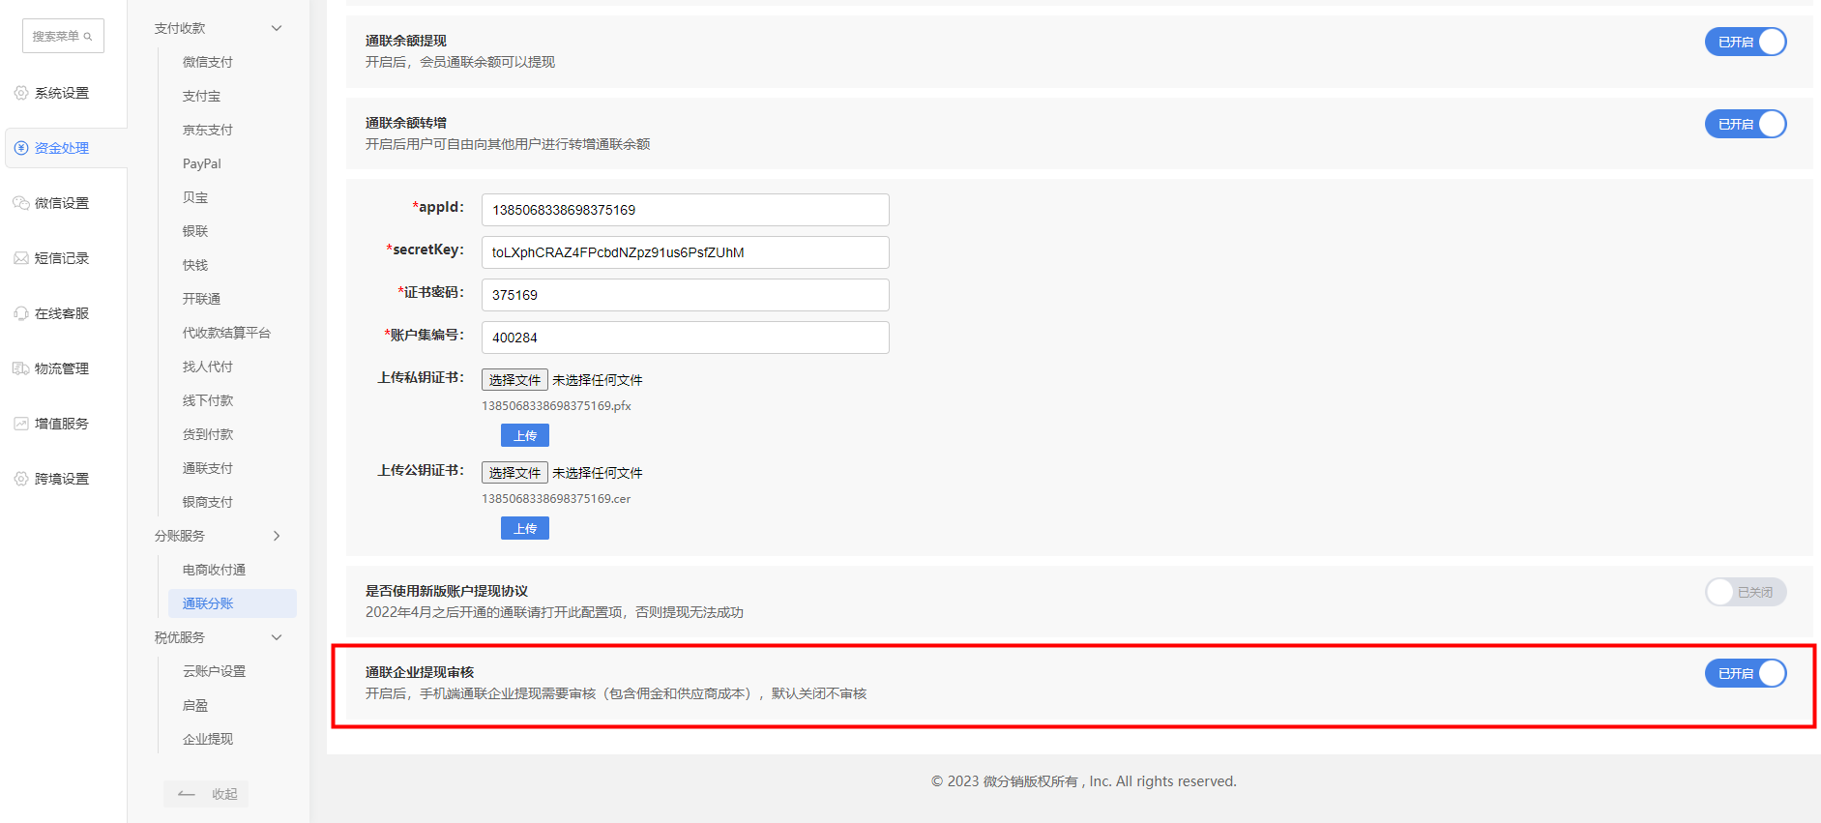The width and height of the screenshot is (1821, 823).
Task: Click the 增值服务 chart icon
Action: pyautogui.click(x=21, y=424)
